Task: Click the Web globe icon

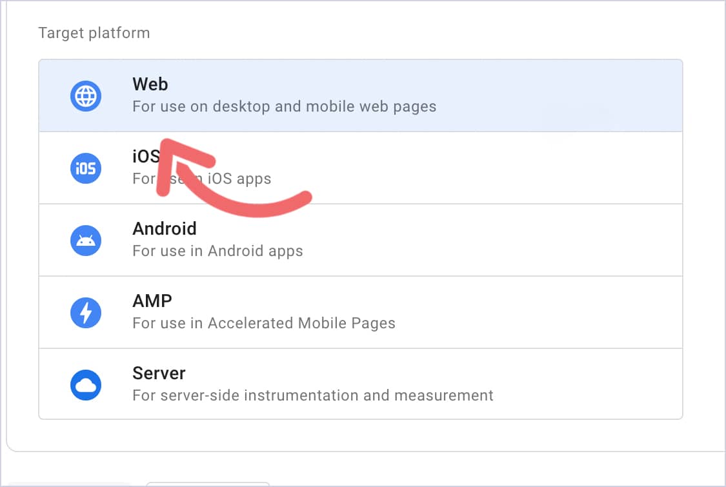Action: (86, 96)
